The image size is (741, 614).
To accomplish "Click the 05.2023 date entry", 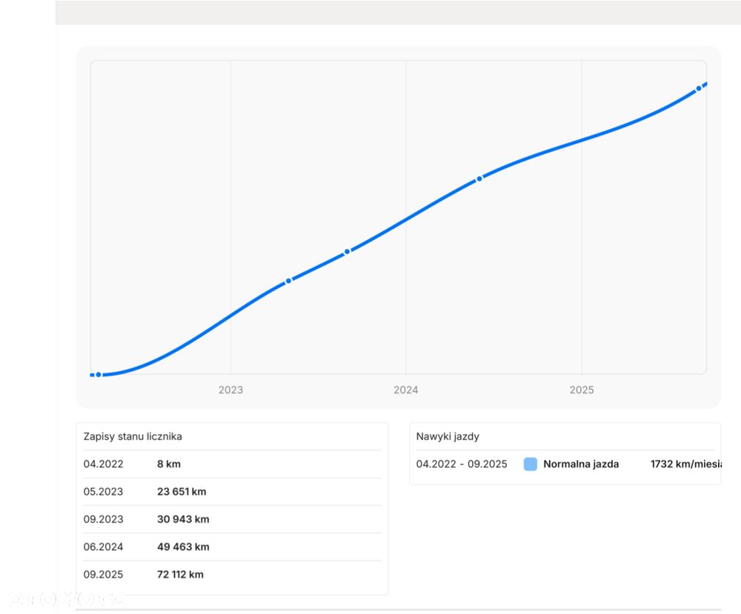I will pos(104,492).
